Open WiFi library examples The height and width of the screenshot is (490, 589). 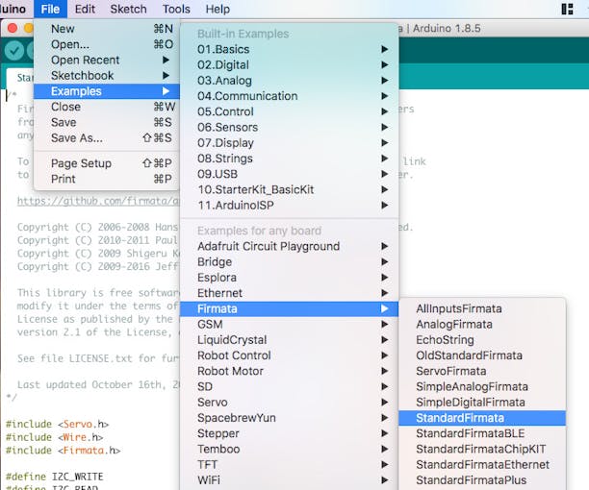click(x=290, y=480)
